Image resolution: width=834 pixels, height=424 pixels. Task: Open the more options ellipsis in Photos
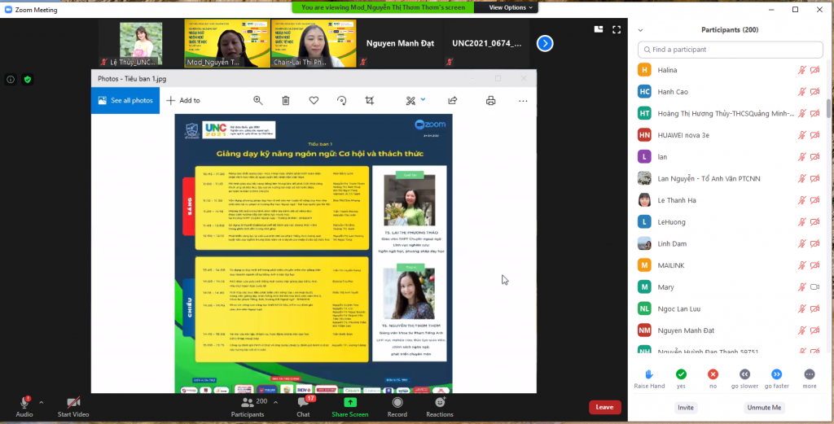click(x=523, y=100)
